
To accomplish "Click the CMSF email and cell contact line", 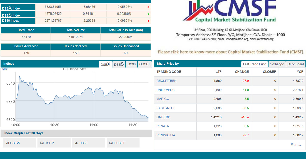I will pyautogui.click(x=231, y=39).
